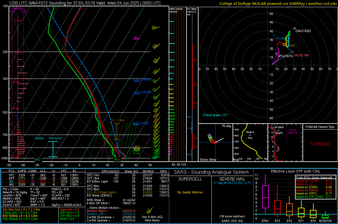Click the SFC-1km shear table row
338x224 pixels.
point(128,175)
